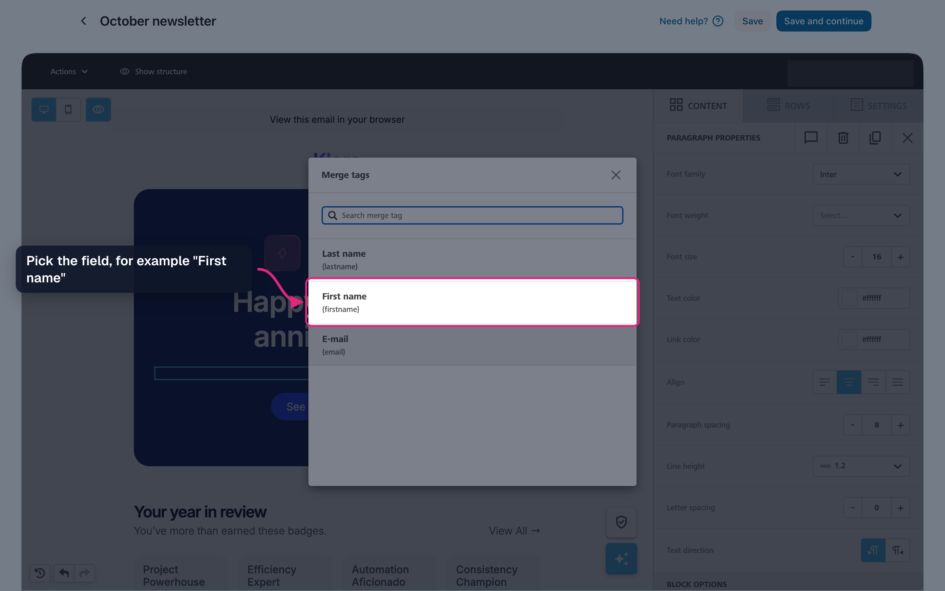Switch to SETTINGS tab
This screenshot has width=945, height=591.
tap(879, 106)
